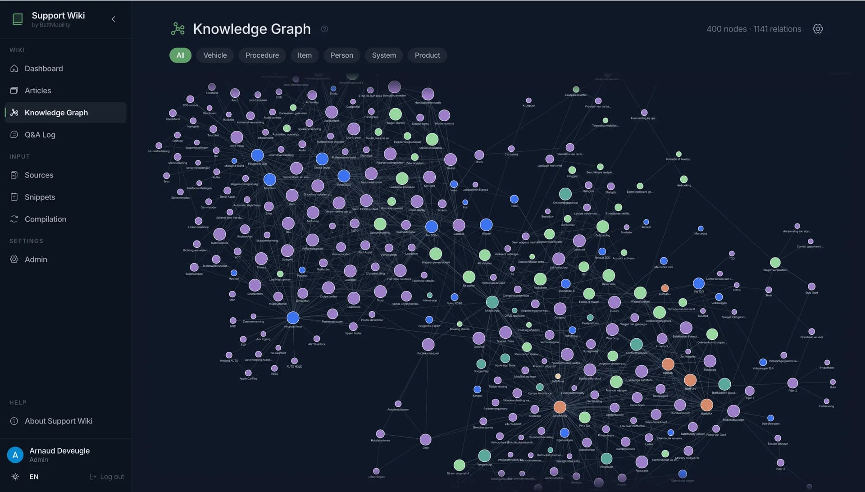The width and height of the screenshot is (865, 492).
Task: Click the Admin gear icon
Action: tap(14, 260)
